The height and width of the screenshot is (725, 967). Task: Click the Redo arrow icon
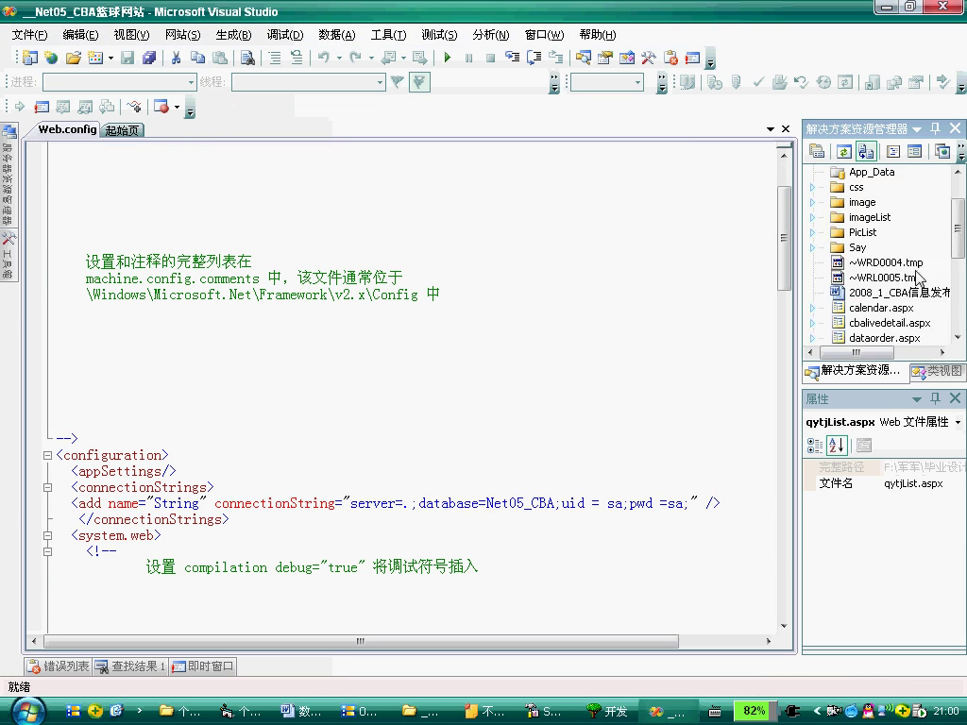(356, 58)
